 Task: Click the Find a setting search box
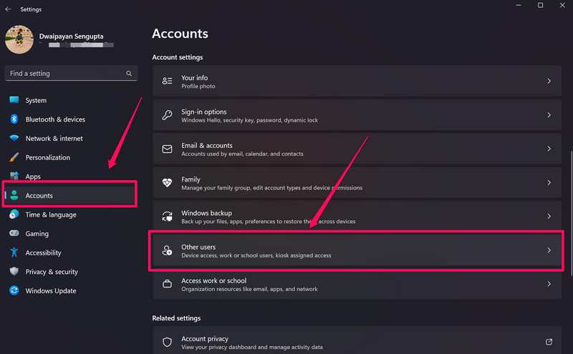pyautogui.click(x=64, y=74)
